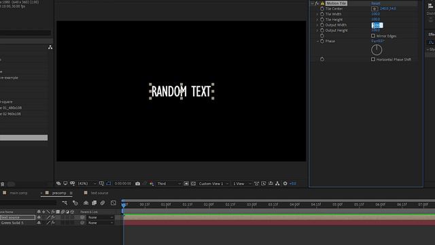Toggle shy switch on text source layer

(39, 217)
